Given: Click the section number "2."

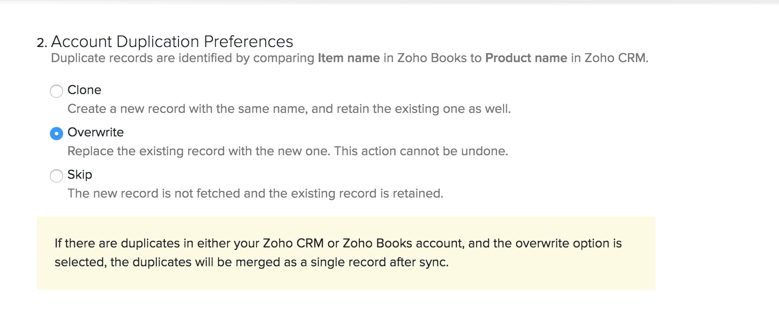Looking at the screenshot, I should [42, 43].
